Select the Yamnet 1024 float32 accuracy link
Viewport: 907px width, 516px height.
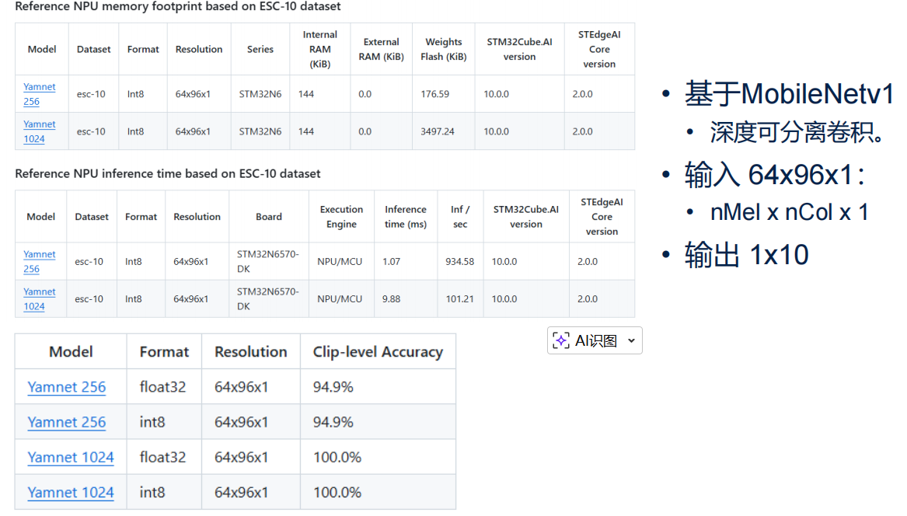click(x=71, y=457)
